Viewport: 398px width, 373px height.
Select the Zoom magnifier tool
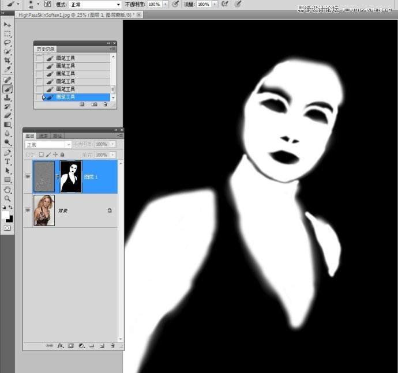7,198
